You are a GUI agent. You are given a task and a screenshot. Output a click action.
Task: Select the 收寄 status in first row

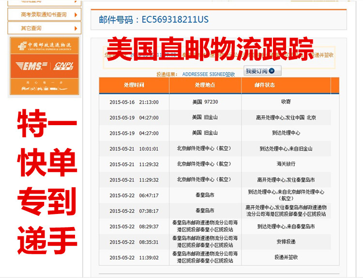286,102
